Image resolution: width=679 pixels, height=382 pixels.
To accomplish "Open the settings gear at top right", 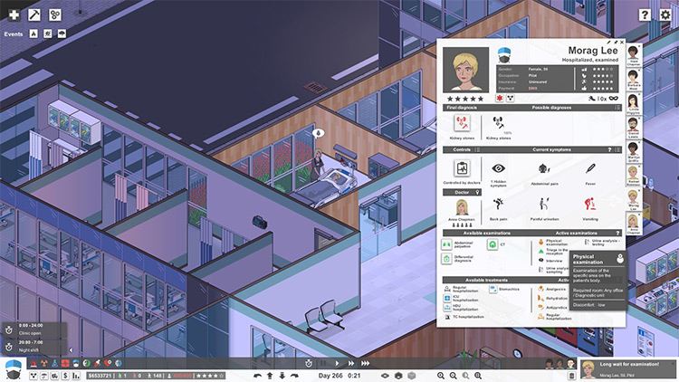I will point(665,14).
